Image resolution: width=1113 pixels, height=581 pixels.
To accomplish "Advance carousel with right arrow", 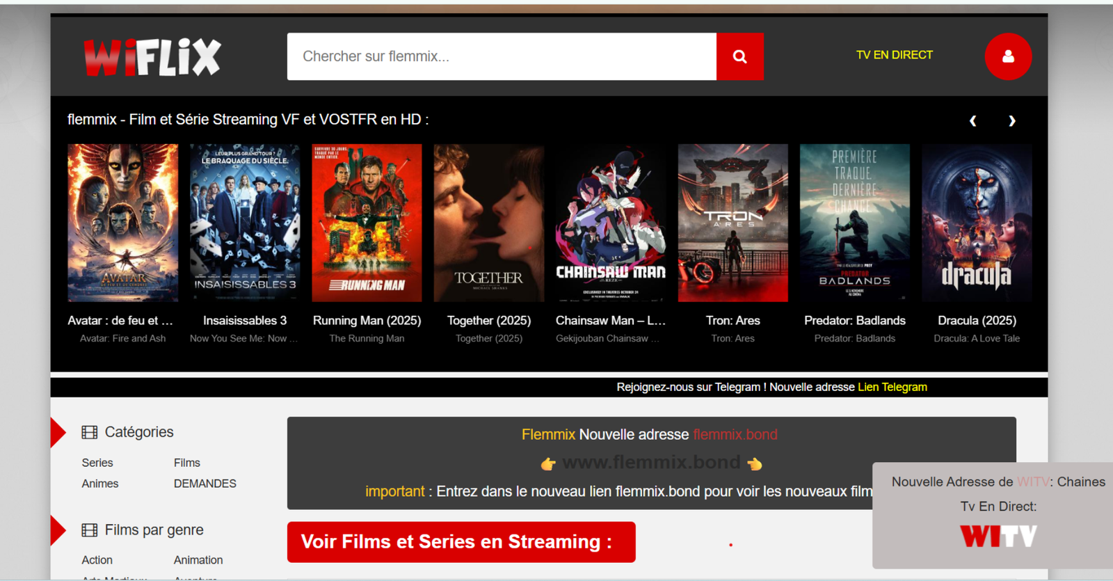I will 1011,121.
